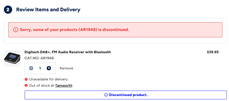Increase quantity with the plus button
Viewport: 229px width, 101px height.
point(49,68)
